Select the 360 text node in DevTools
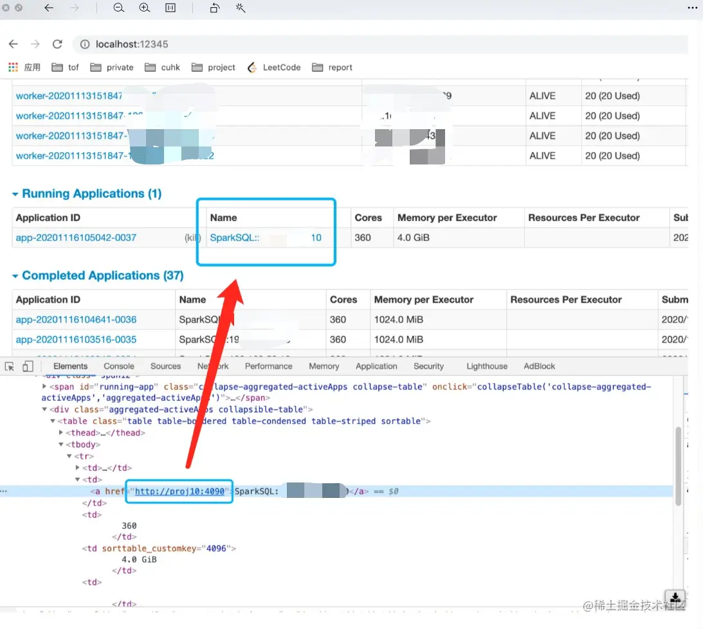This screenshot has height=629, width=703. click(x=129, y=526)
